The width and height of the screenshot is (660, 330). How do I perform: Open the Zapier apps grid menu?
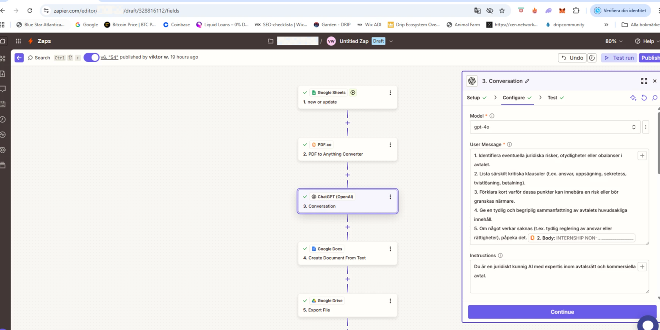click(x=18, y=41)
